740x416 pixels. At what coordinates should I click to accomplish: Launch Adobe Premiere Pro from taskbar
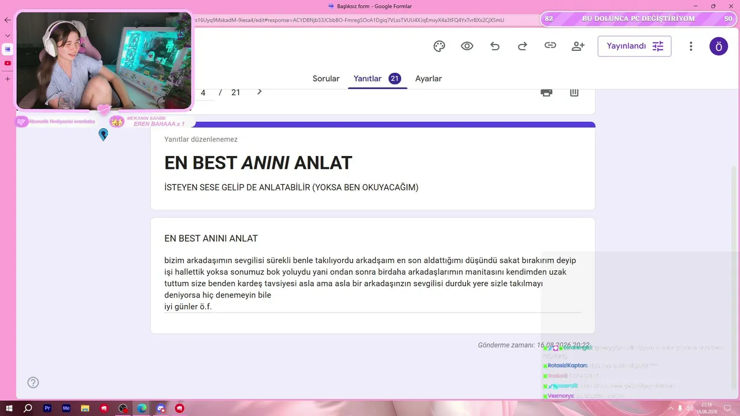click(x=47, y=408)
